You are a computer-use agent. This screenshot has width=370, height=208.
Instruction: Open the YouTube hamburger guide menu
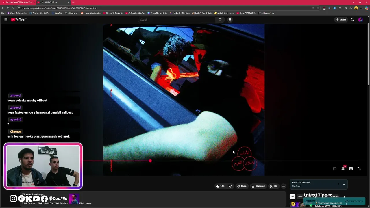click(x=5, y=20)
